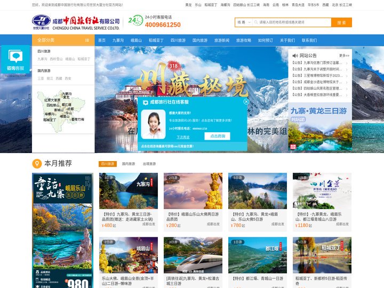Click the 四川旅游 sidebar category heading
384x288 pixels.
point(44,51)
